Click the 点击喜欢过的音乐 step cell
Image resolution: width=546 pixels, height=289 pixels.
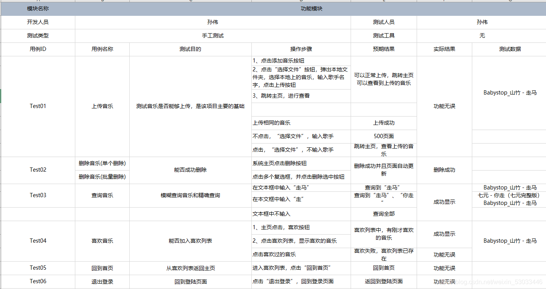(301, 255)
